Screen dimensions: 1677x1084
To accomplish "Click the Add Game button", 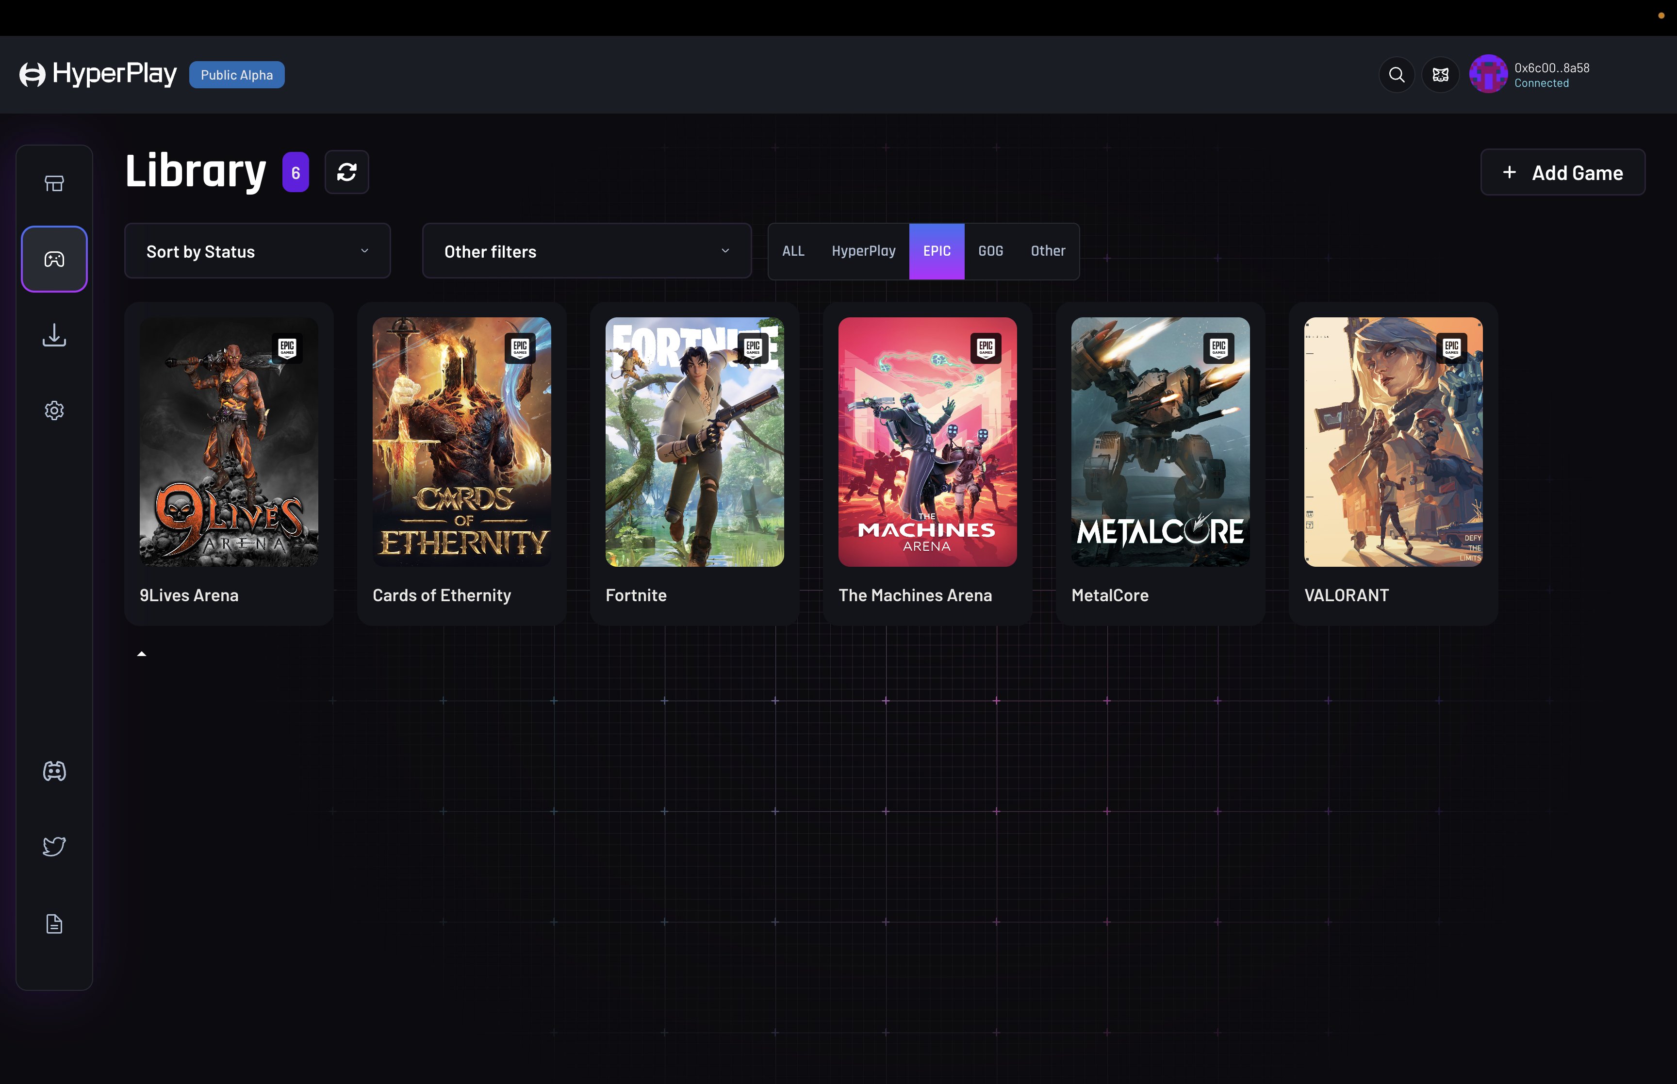I will pyautogui.click(x=1563, y=172).
